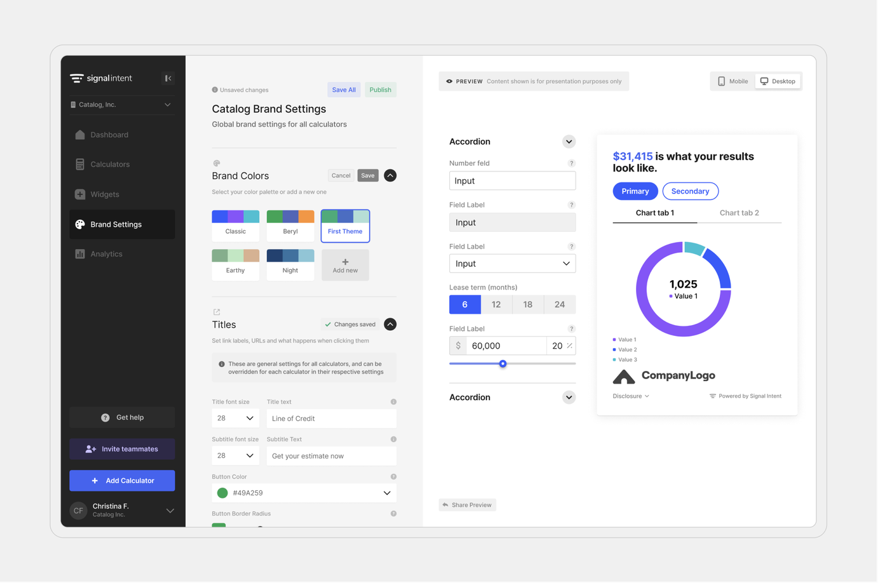
Task: Click the Number field help icon
Action: click(571, 163)
